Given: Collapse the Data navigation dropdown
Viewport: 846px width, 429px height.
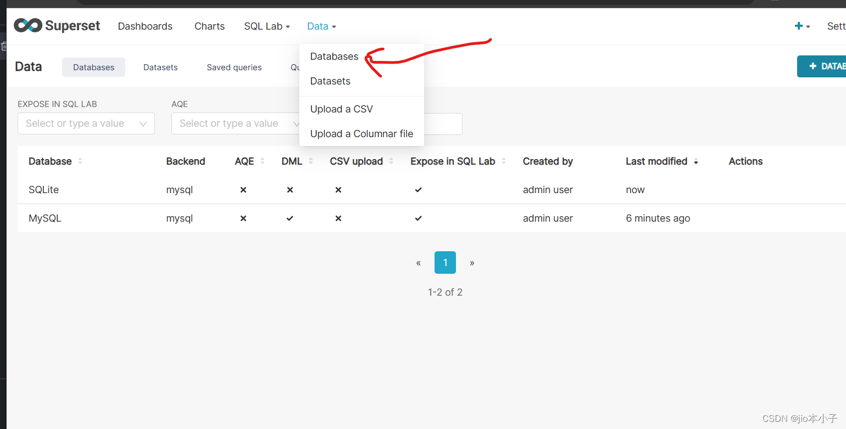Looking at the screenshot, I should point(321,26).
